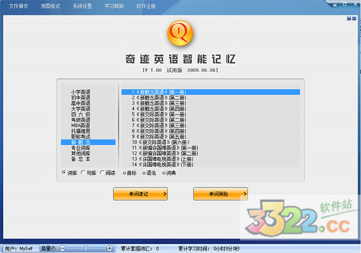361x253 pixels.
Task: Choose 13《许国璋电视英语》(上册)
Action: [x=162, y=159]
